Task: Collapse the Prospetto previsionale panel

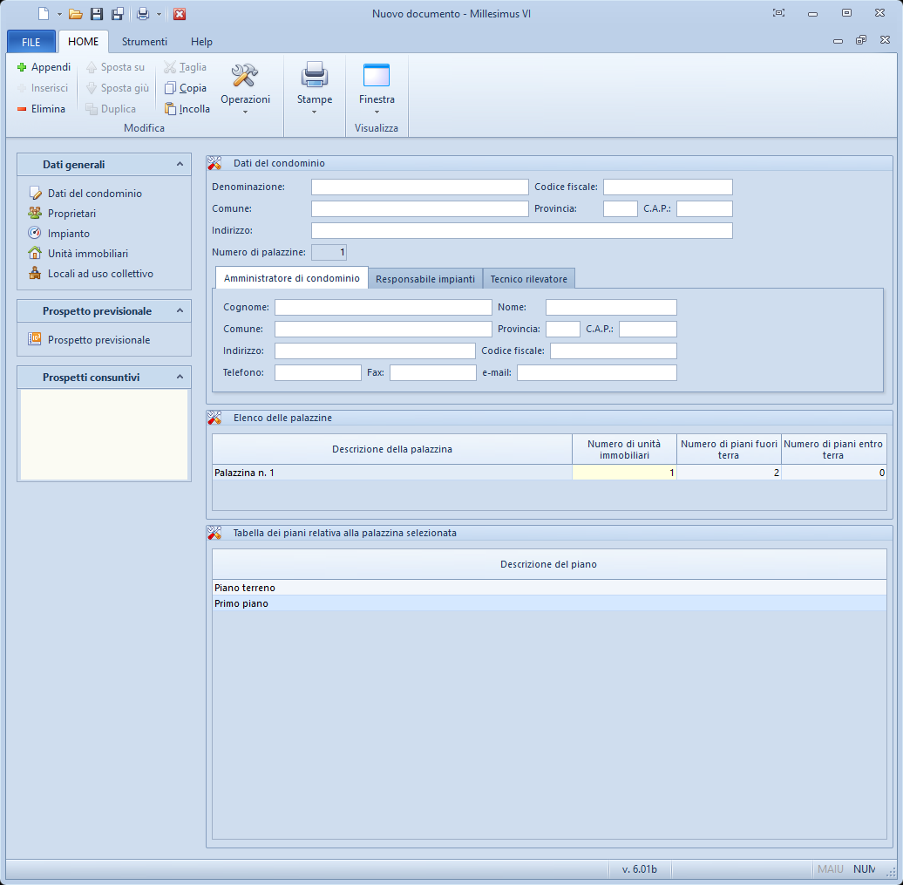Action: (180, 311)
